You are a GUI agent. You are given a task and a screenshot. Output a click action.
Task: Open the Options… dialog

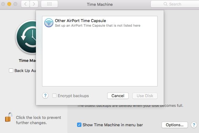[x=175, y=125]
